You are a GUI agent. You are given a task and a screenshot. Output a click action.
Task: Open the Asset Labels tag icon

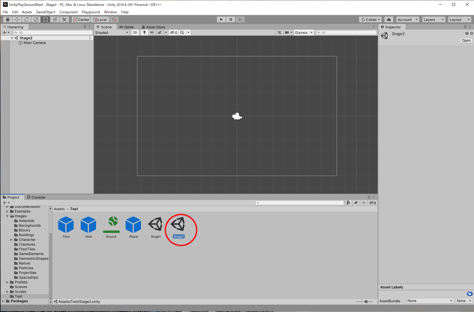pyautogui.click(x=470, y=294)
